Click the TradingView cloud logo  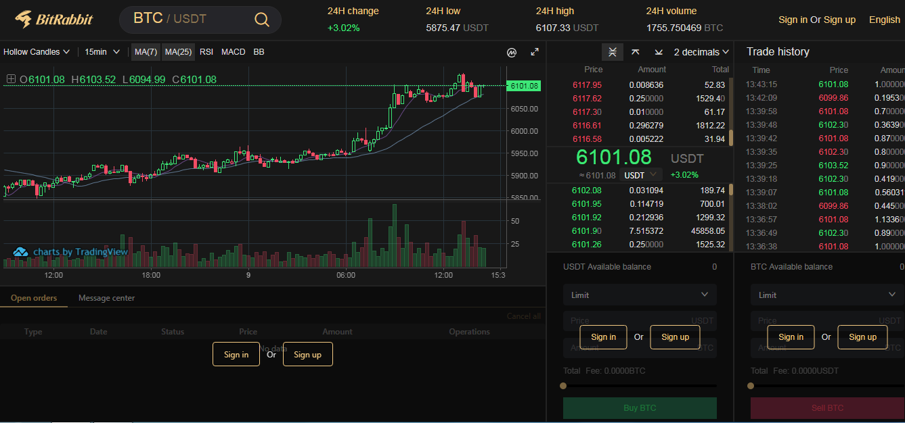(x=20, y=252)
